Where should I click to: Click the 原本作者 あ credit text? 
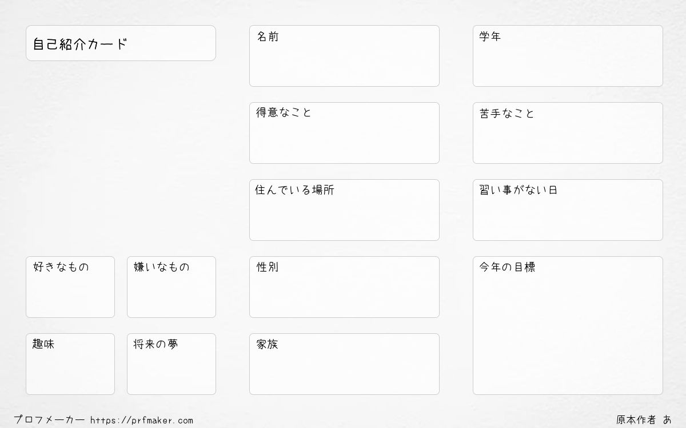[644, 419]
